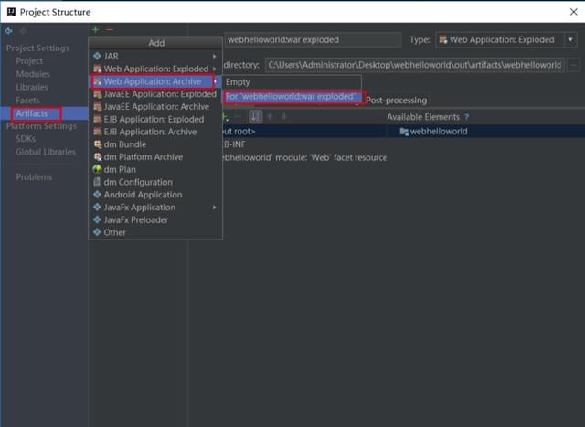Open the Post-processing tab
This screenshot has height=427, width=585.
click(396, 101)
